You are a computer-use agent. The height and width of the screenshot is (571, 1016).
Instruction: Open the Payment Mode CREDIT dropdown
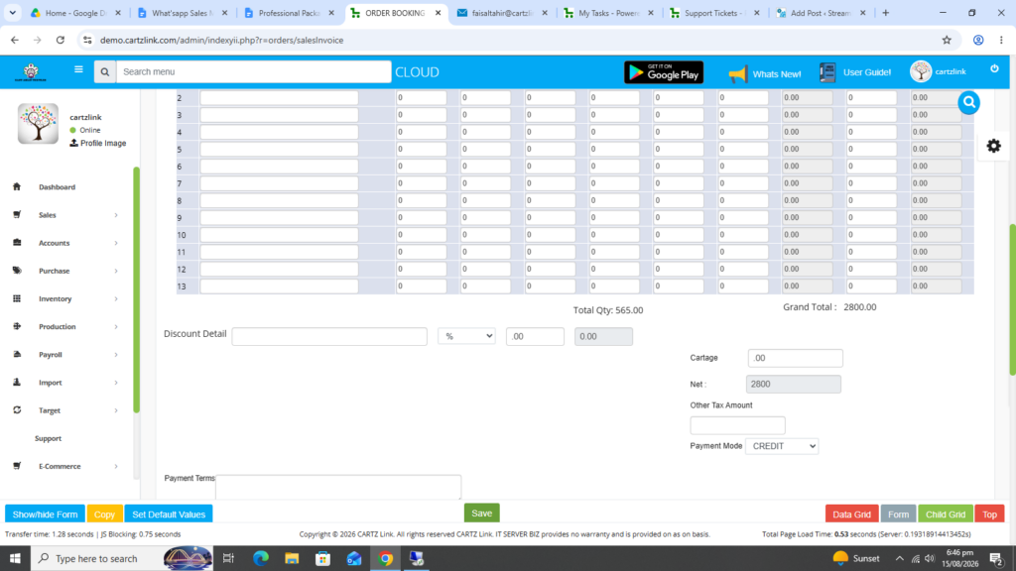coord(782,446)
